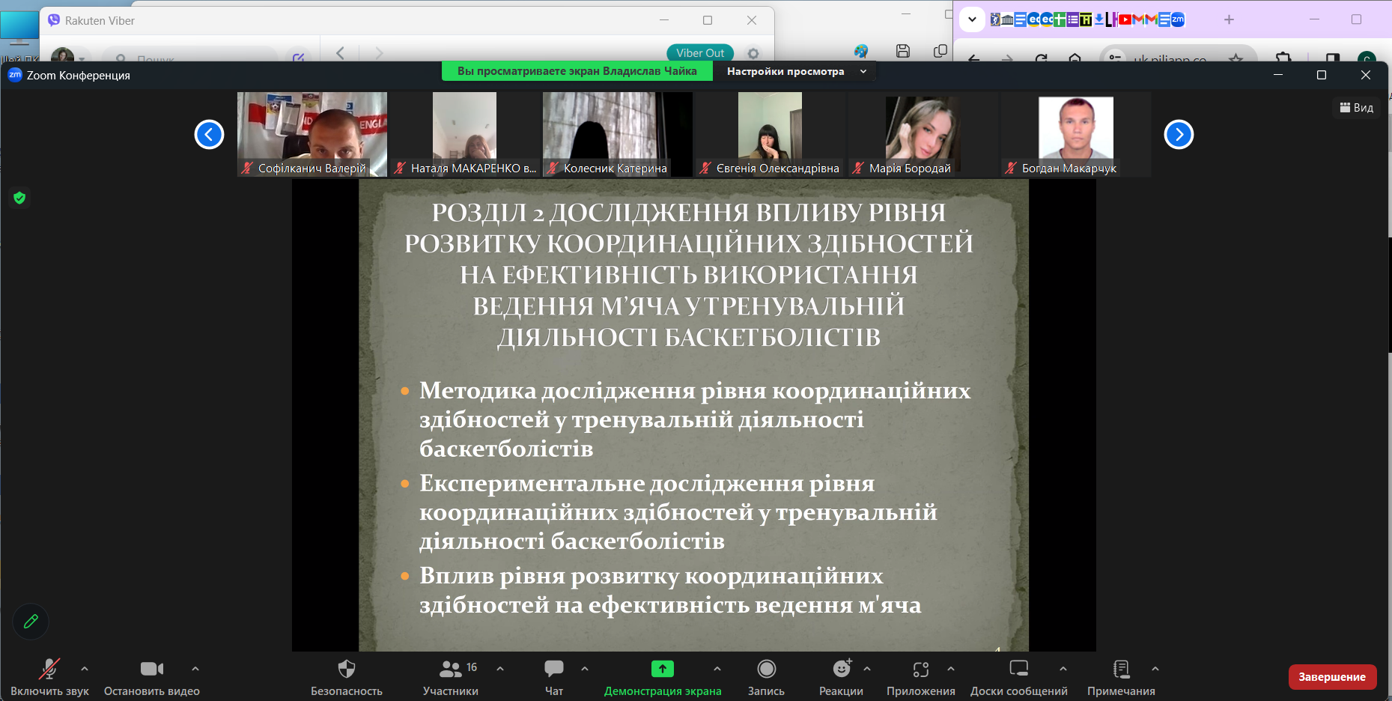Open the Participants panel
Screen dimensions: 1392x701
tap(451, 669)
